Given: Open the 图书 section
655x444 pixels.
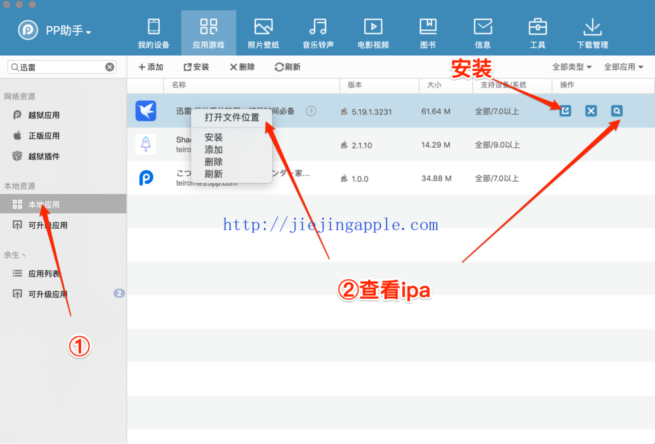Looking at the screenshot, I should coord(428,34).
